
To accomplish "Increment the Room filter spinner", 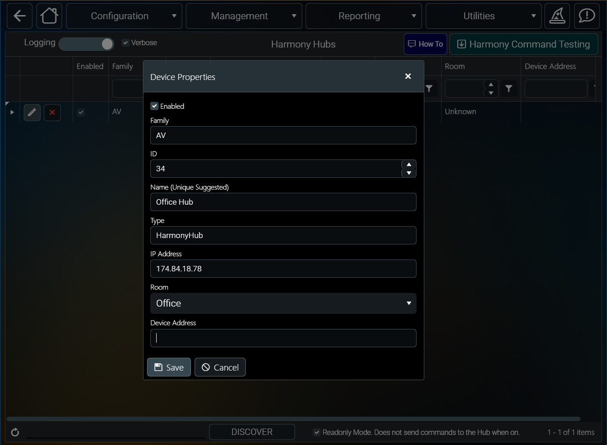I will [x=491, y=85].
